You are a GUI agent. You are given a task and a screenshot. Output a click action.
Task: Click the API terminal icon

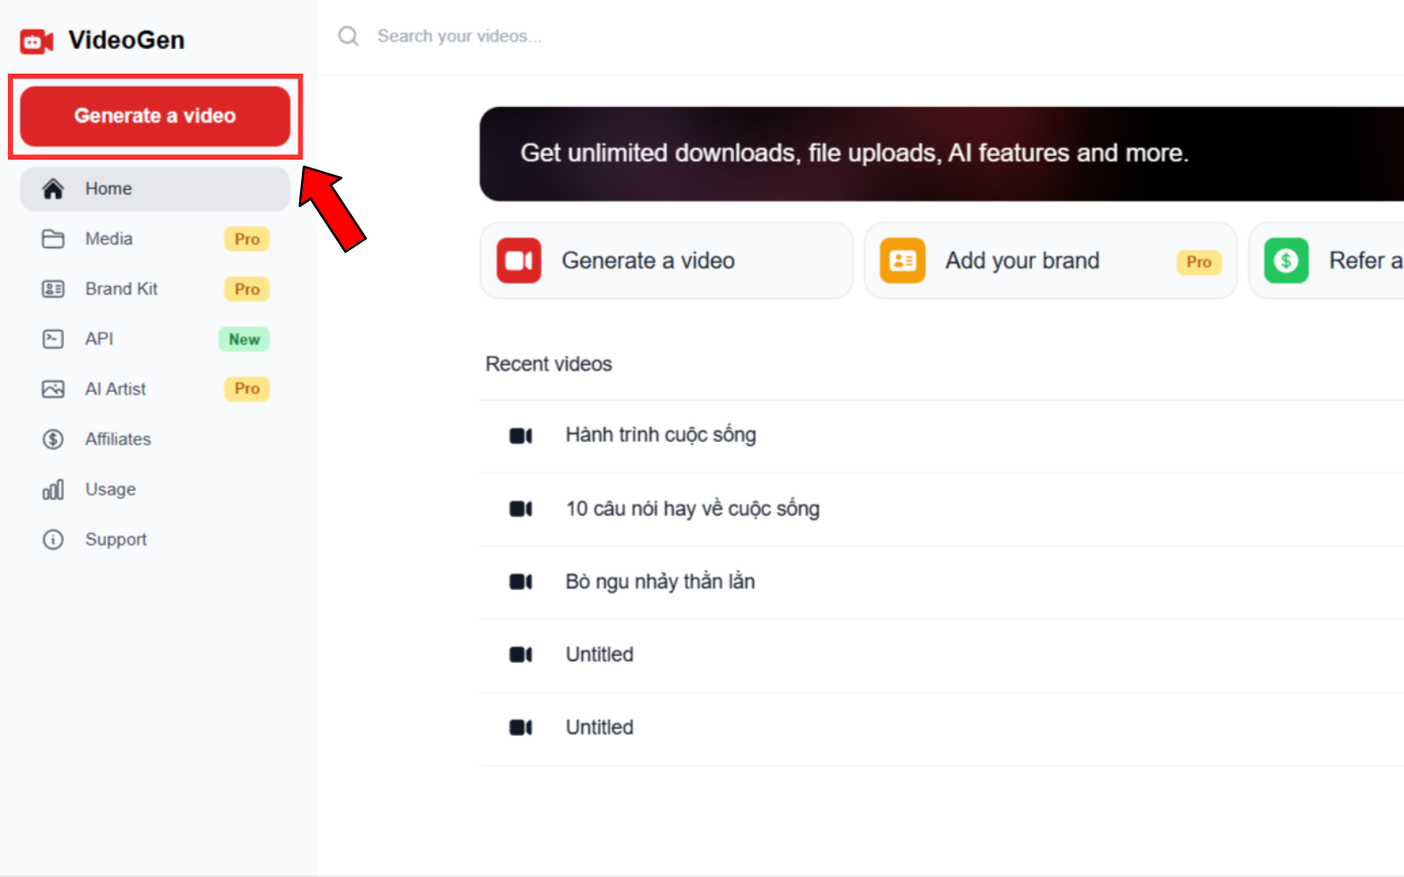tap(53, 339)
